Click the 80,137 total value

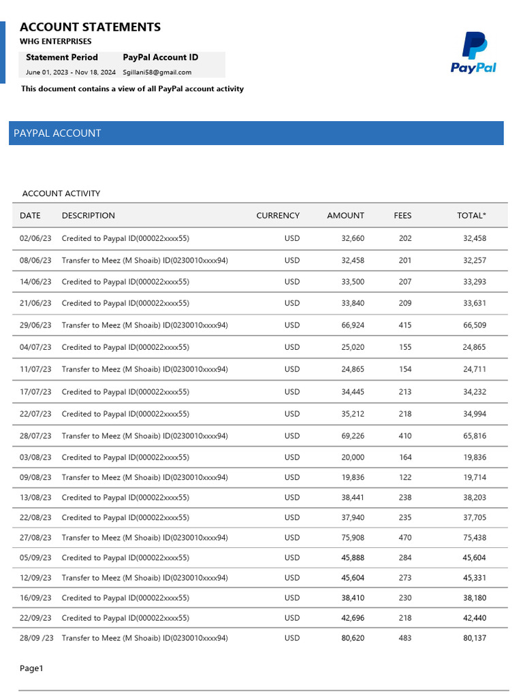[x=475, y=638]
